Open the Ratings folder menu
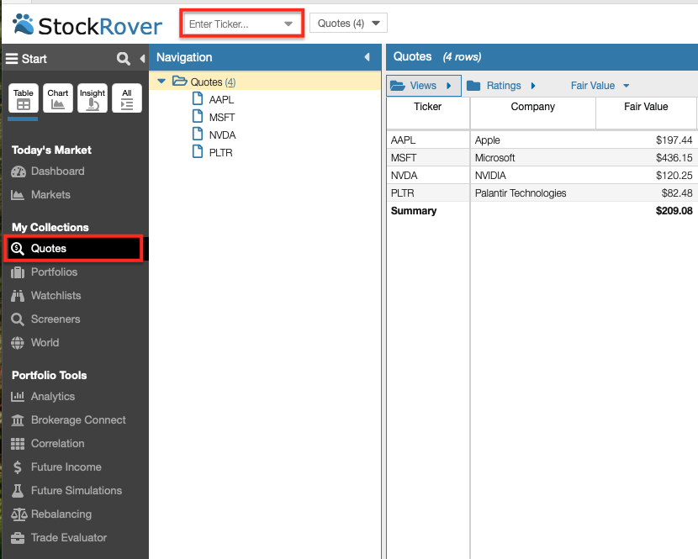 [x=501, y=86]
